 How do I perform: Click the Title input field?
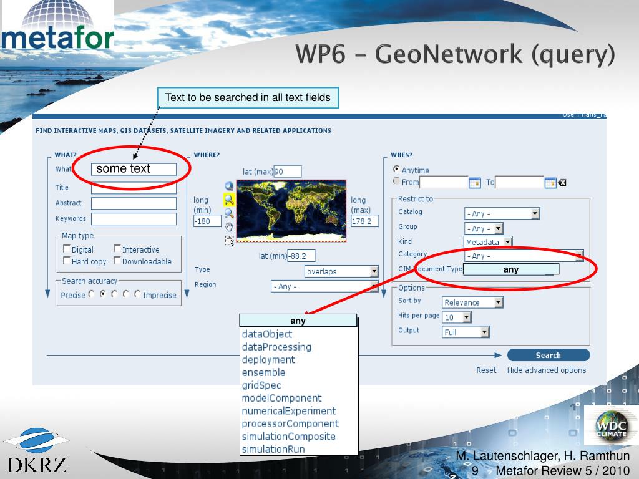pos(134,188)
